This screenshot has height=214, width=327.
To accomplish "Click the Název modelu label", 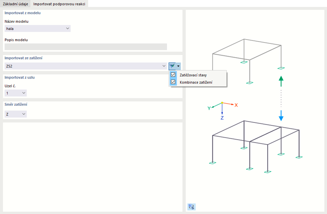I will [16, 21].
